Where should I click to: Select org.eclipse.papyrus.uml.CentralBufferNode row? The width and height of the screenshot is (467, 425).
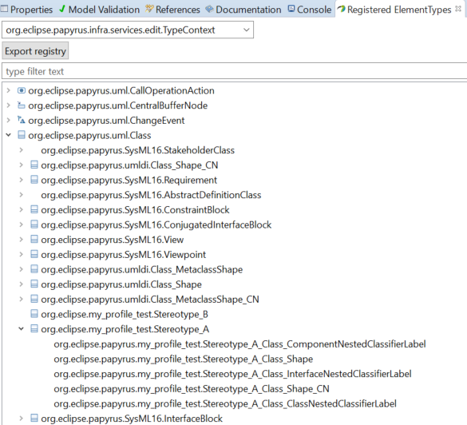(x=118, y=105)
